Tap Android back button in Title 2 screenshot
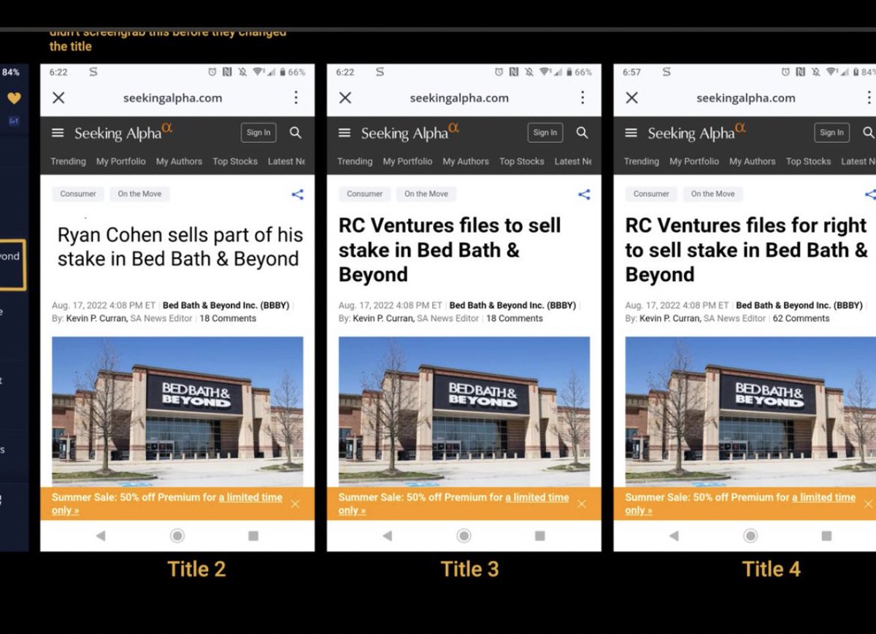Image resolution: width=876 pixels, height=634 pixels. point(101,536)
